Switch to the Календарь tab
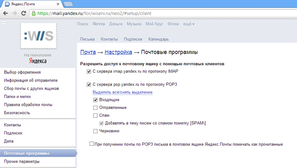Screen dimensions: 297x168 click(158, 39)
